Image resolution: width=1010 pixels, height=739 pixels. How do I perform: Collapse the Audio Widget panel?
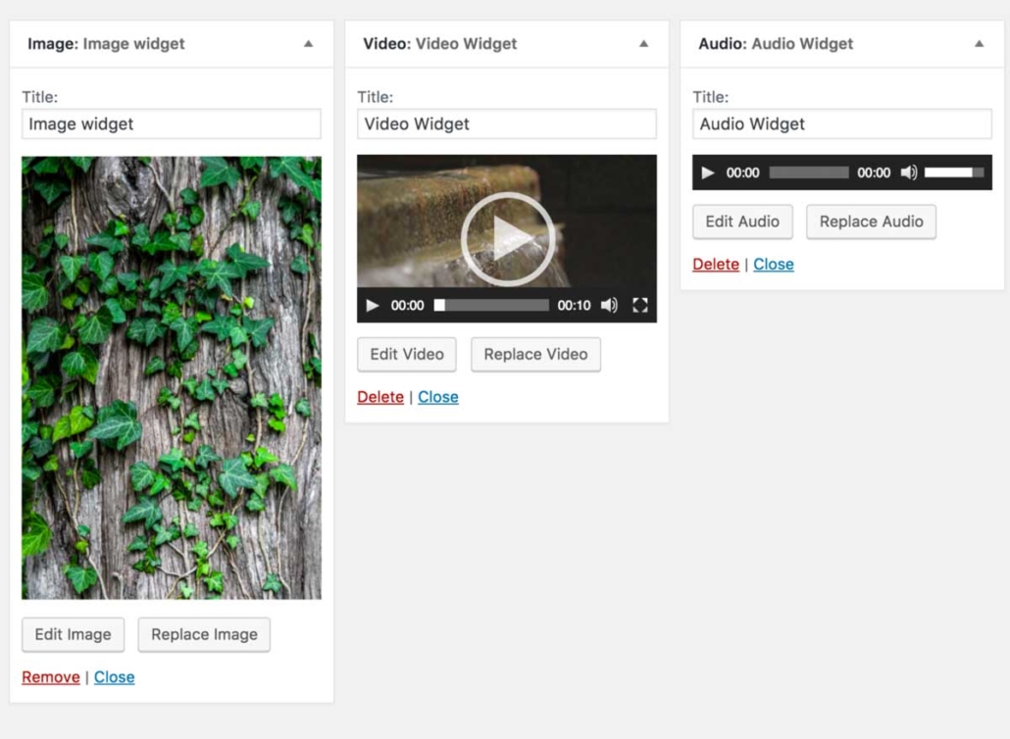click(979, 44)
